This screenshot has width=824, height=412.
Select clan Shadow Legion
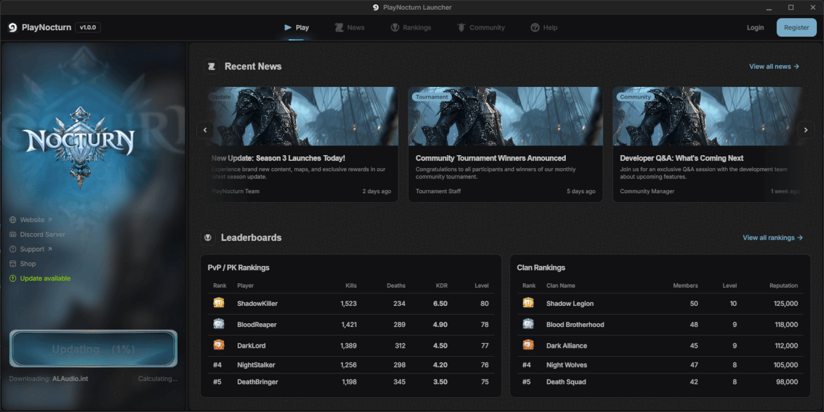[570, 304]
